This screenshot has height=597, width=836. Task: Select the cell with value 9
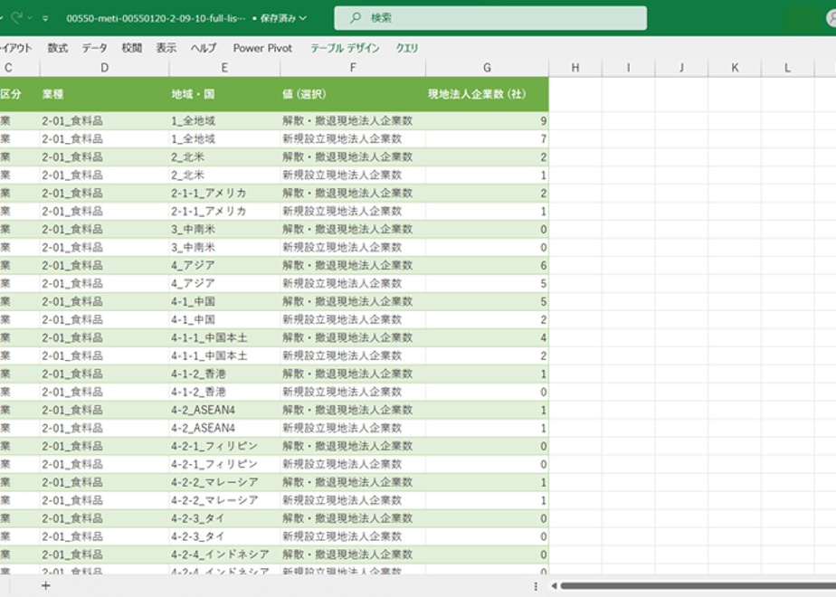(487, 121)
